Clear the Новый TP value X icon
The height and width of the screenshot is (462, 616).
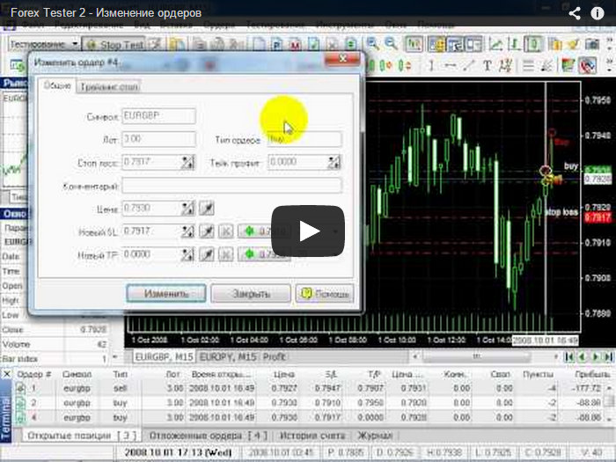(x=226, y=255)
